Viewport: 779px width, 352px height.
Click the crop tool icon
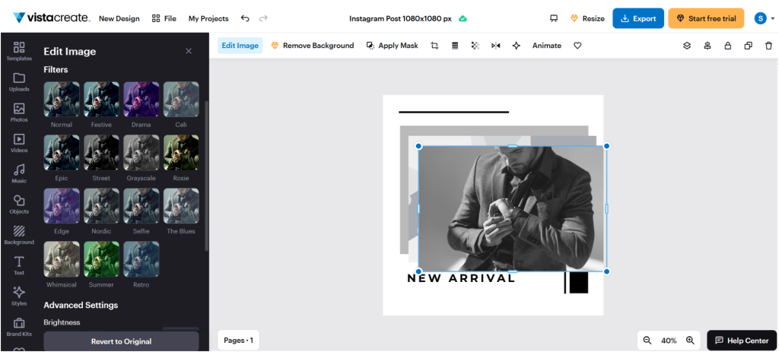point(434,46)
